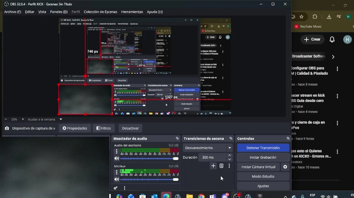Screen dimensions: 354x198
Task: Click the preview of the selected red-bordered source
Action: tap(85, 99)
